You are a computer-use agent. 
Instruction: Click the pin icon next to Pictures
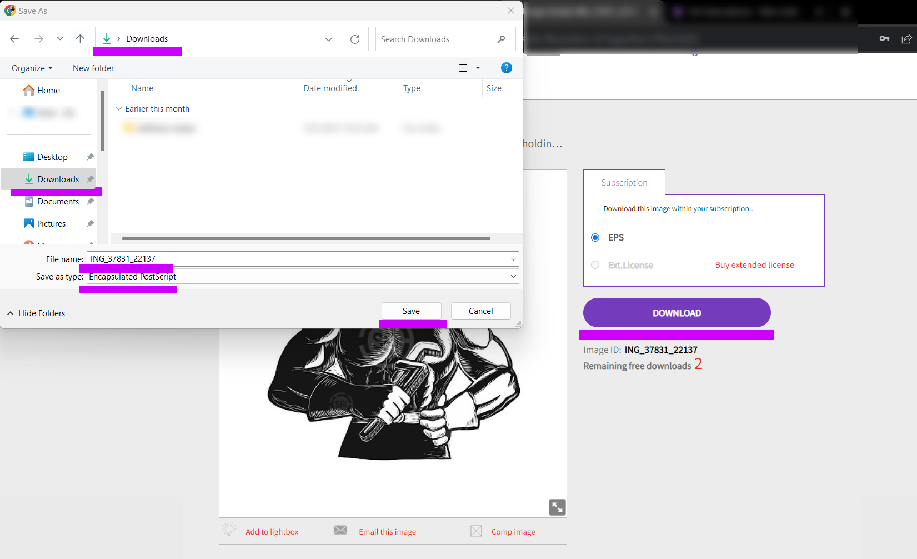coord(90,224)
